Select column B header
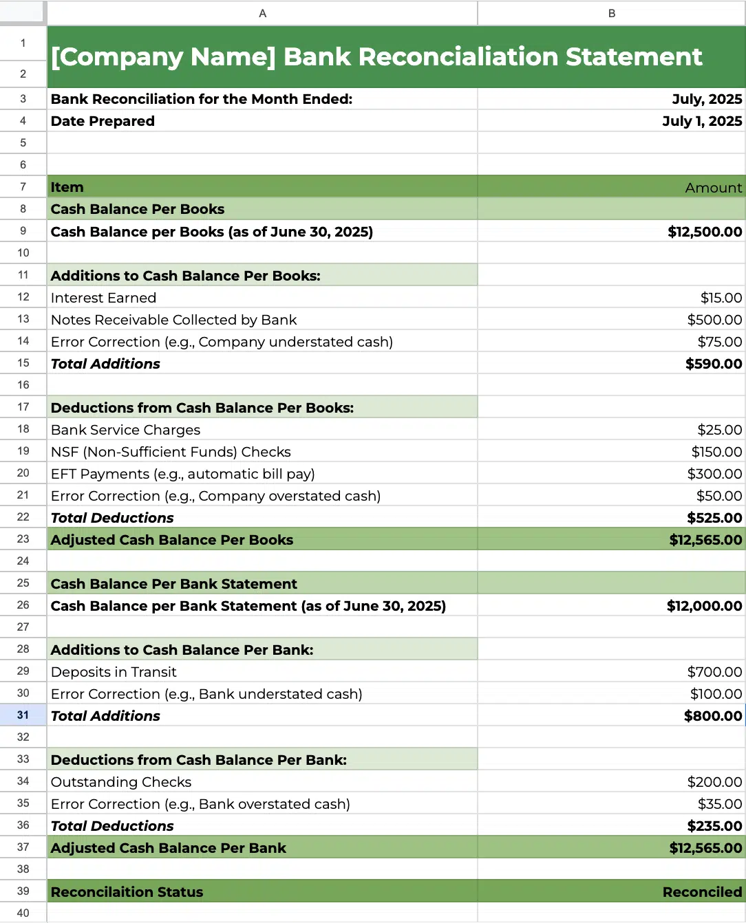This screenshot has height=923, width=746. click(611, 13)
